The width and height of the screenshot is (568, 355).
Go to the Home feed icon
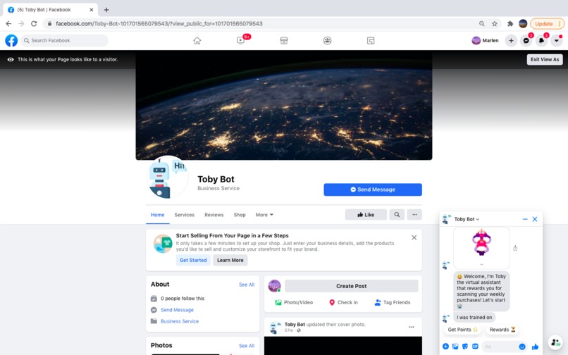tap(197, 41)
